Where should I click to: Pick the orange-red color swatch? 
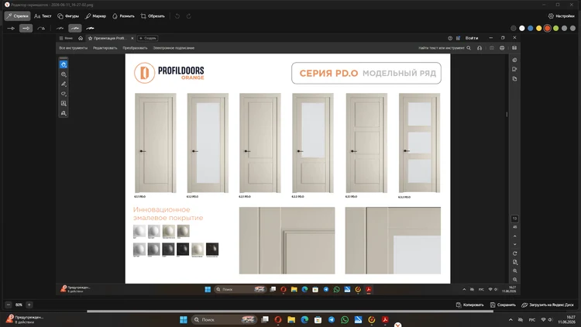coord(547,28)
